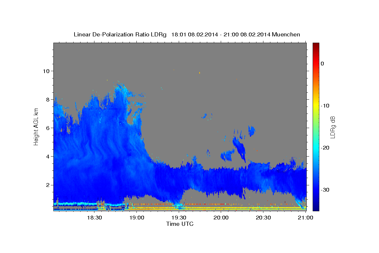This screenshot has width=379, height=253.
Task: Click the chart title 'Linear De-Polarization Ratio LDRg'
Action: coord(120,34)
